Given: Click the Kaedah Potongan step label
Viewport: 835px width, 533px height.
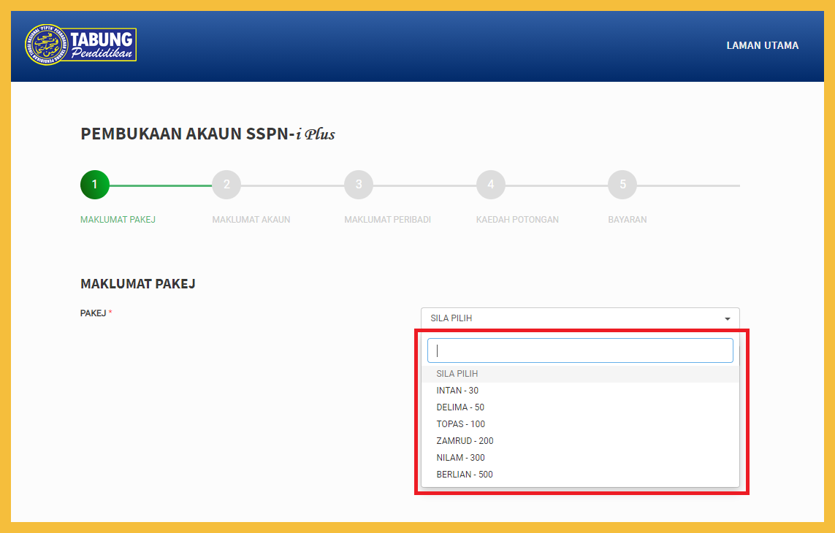Looking at the screenshot, I should click(x=517, y=220).
